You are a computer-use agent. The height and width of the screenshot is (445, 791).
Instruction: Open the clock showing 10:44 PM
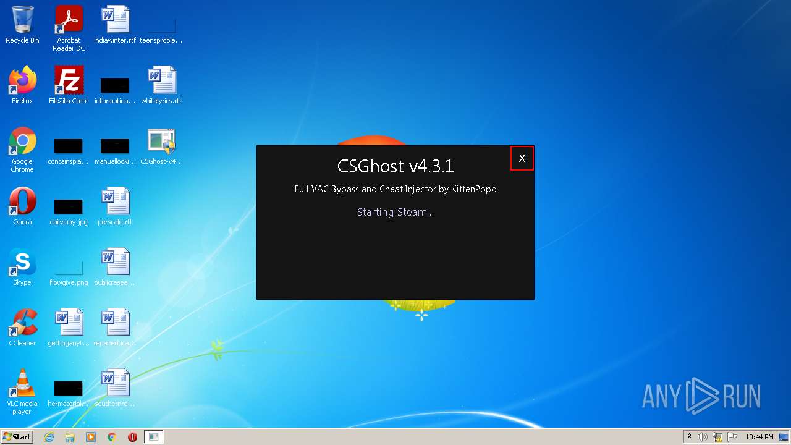pyautogui.click(x=759, y=437)
